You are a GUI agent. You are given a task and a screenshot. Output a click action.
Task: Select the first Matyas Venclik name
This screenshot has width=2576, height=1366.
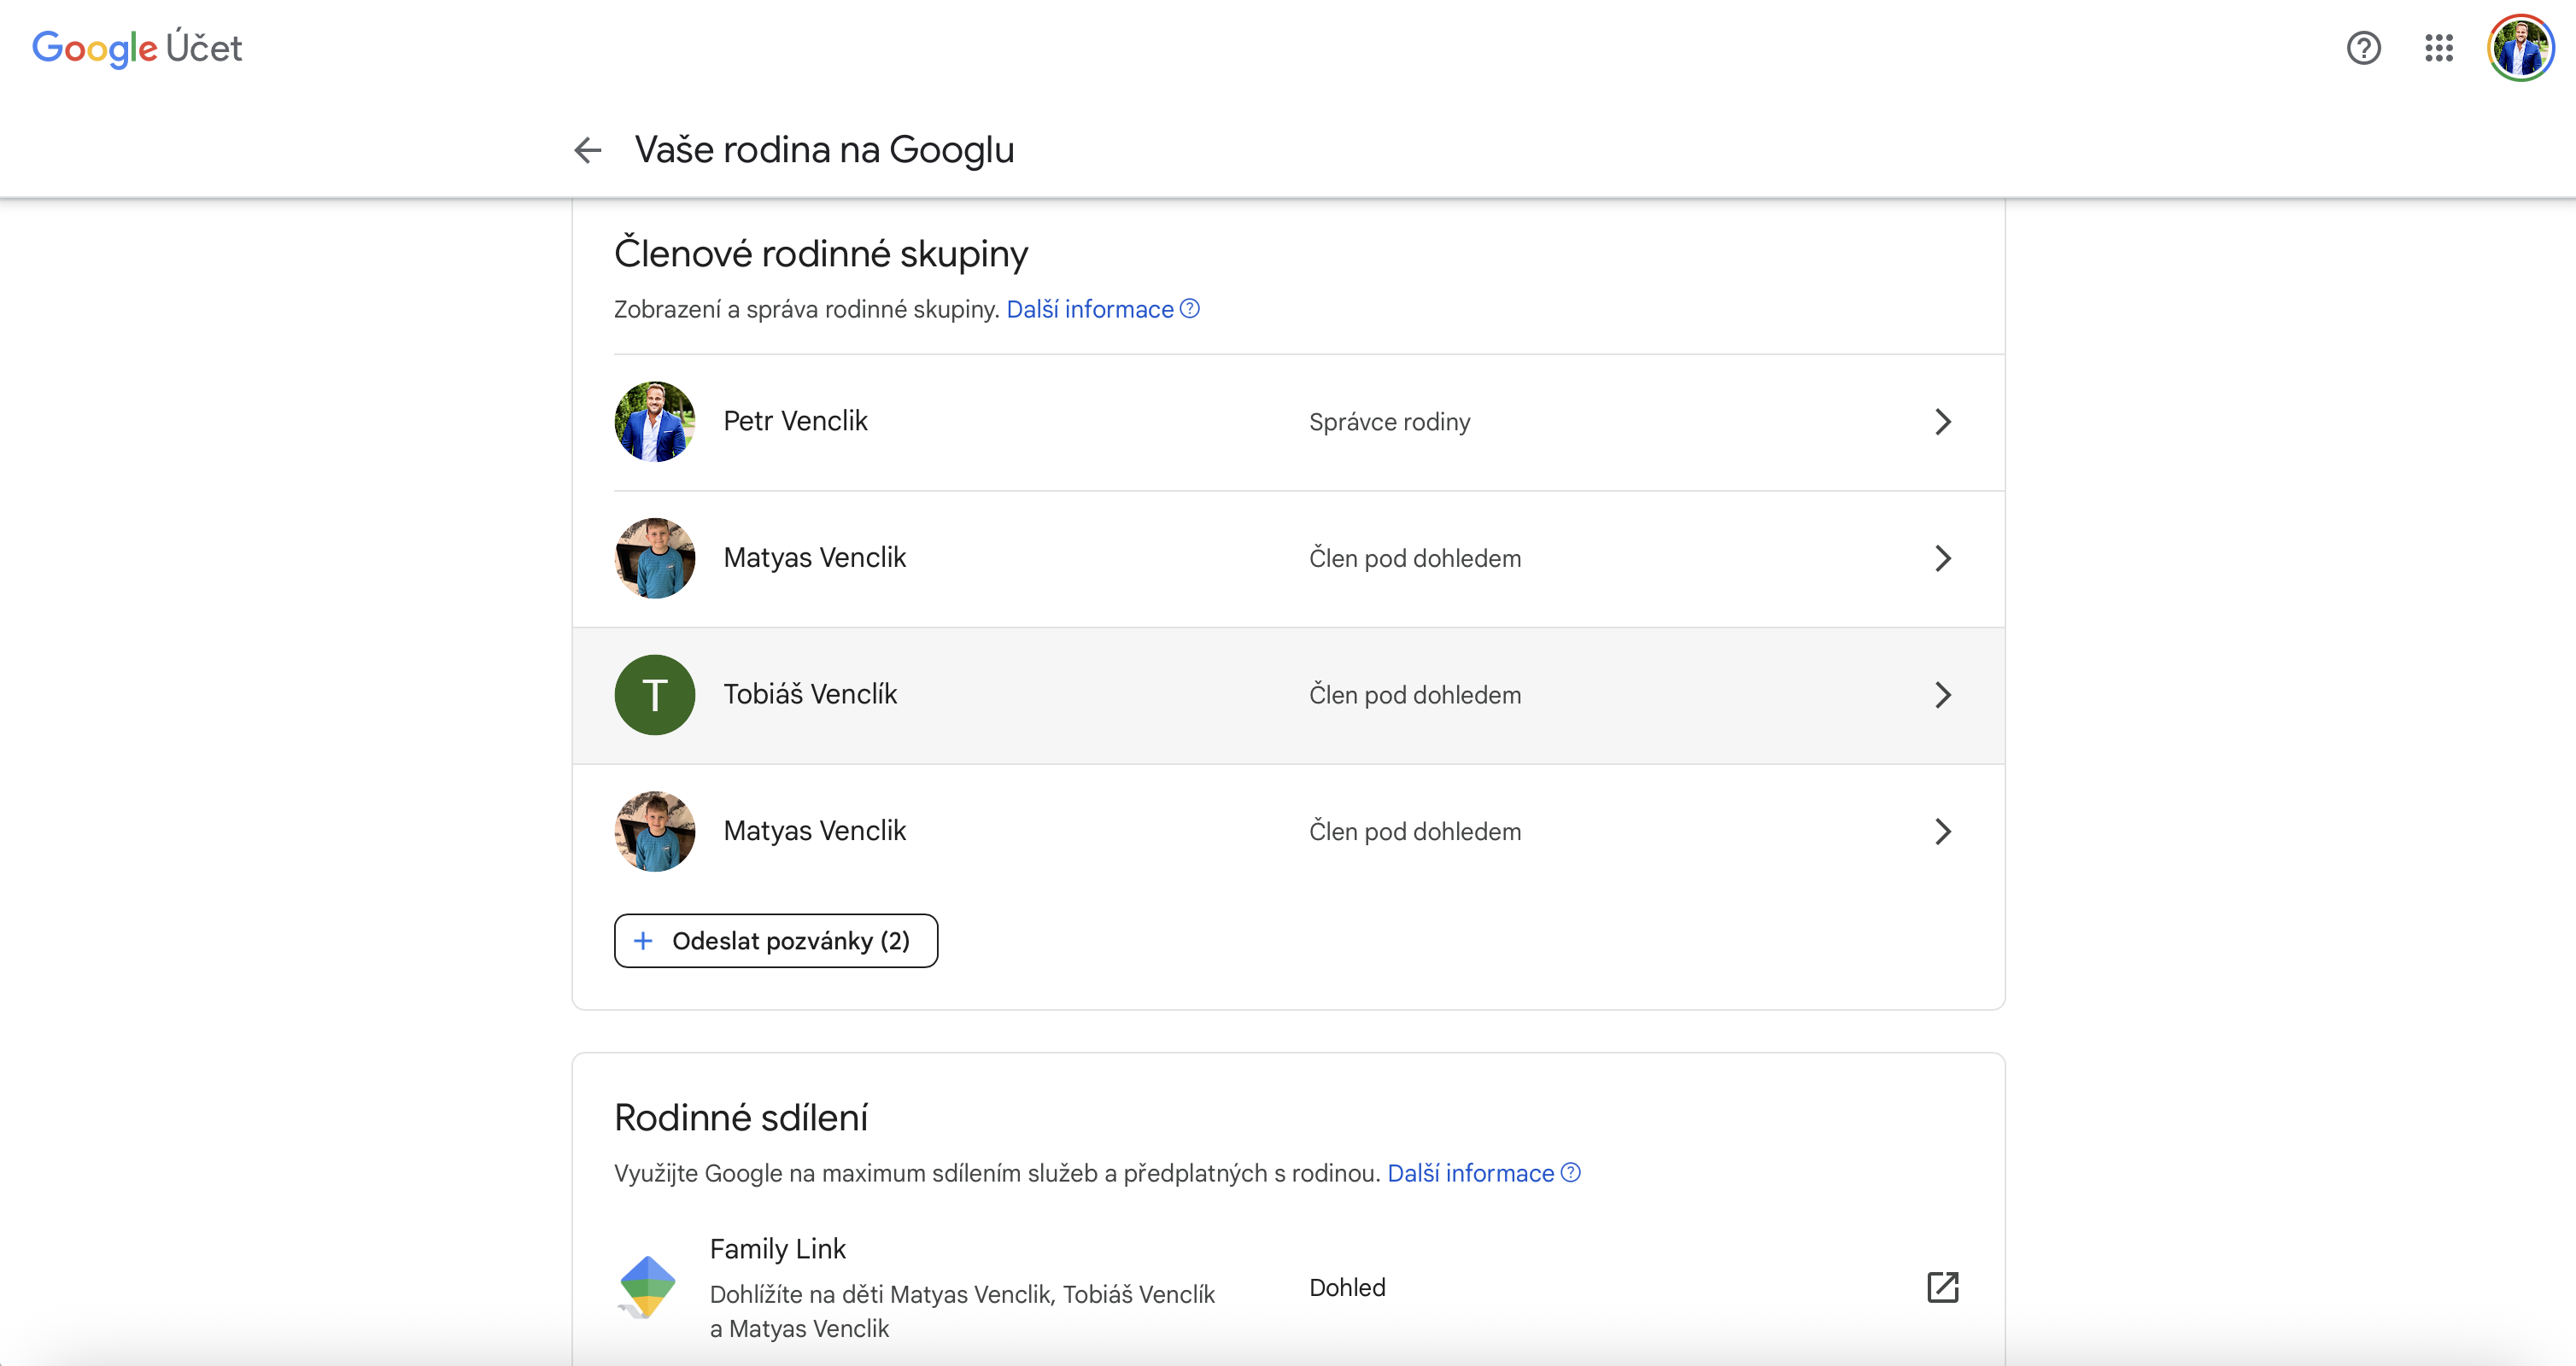coord(814,557)
